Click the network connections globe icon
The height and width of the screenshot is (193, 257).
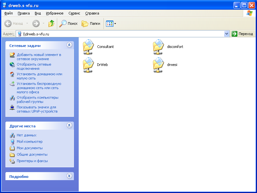[x=12, y=65]
